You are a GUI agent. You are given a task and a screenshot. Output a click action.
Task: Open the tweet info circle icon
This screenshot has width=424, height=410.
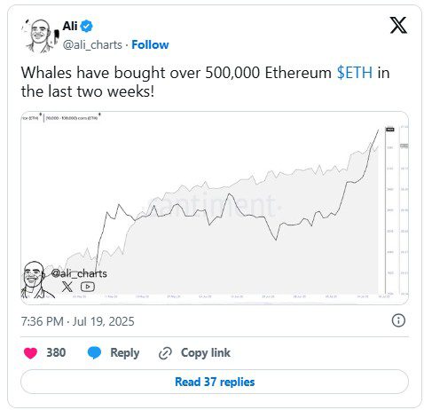[398, 320]
